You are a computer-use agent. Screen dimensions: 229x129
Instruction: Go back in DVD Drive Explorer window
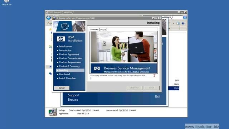49,18
